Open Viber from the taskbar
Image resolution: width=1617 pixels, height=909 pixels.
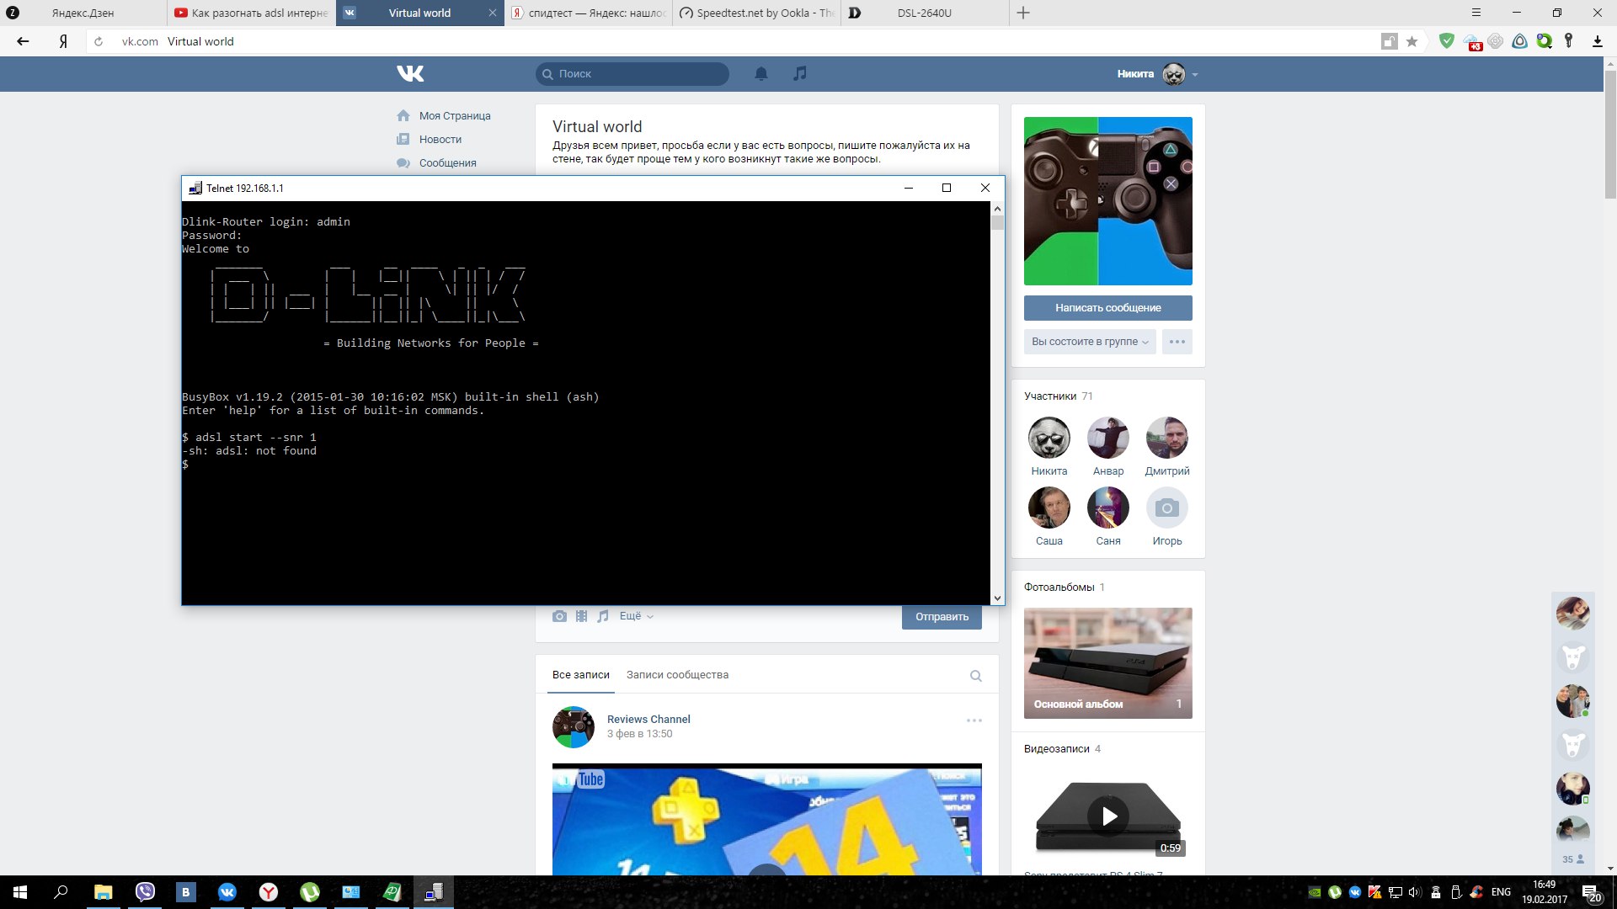tap(145, 892)
